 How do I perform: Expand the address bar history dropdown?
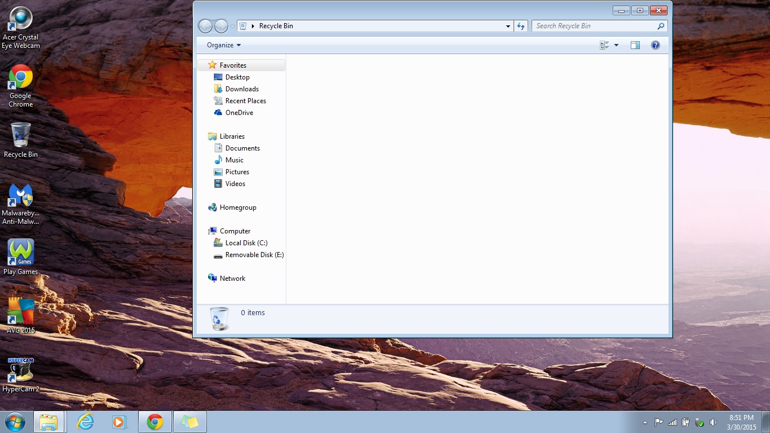(508, 26)
